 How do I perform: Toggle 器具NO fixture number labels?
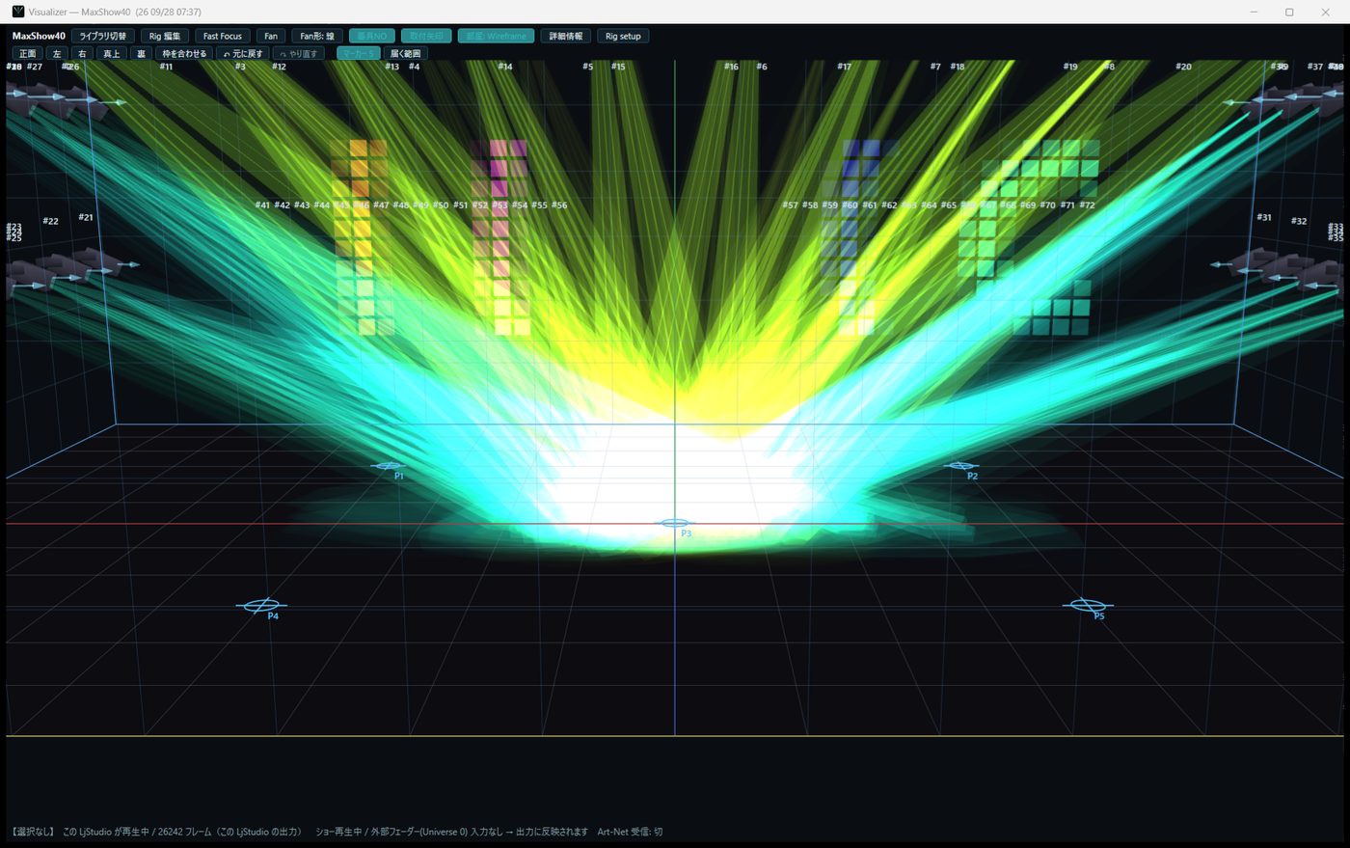click(x=372, y=36)
